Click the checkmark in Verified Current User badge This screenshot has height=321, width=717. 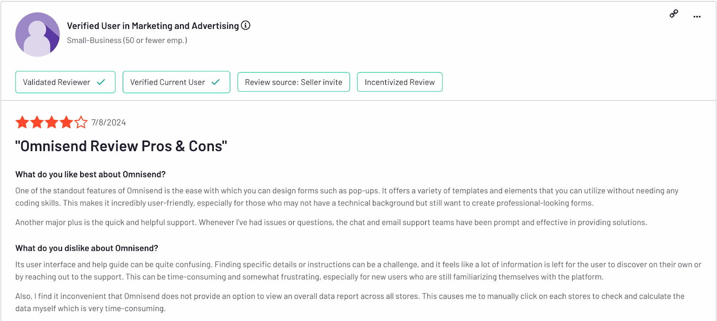point(216,82)
